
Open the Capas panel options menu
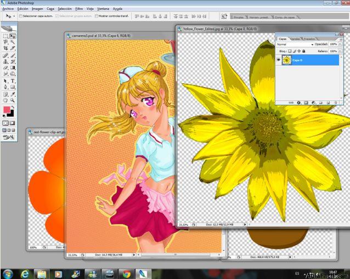click(341, 39)
